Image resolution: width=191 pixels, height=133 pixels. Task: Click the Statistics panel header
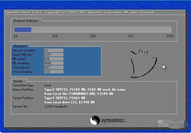[20, 46]
